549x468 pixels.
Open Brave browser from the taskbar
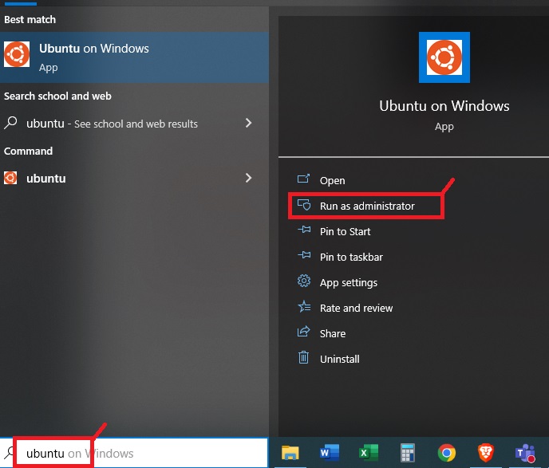pyautogui.click(x=486, y=453)
